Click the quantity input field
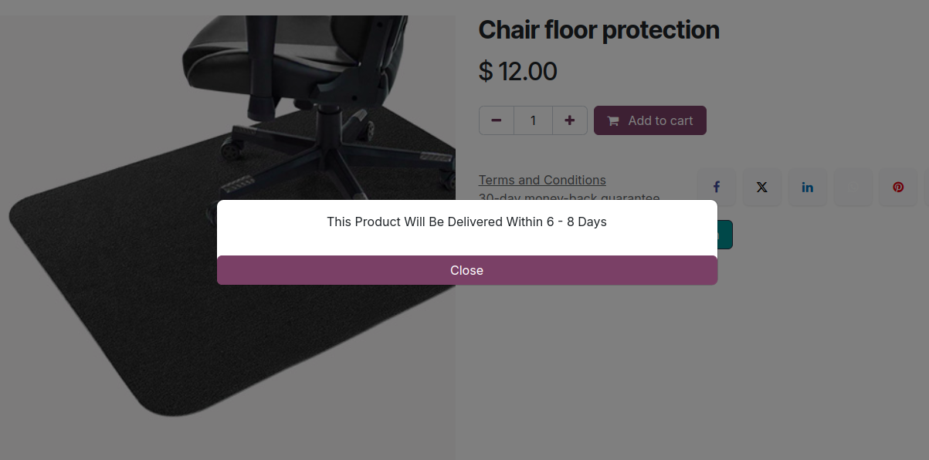Viewport: 929px width, 460px height. 533,120
